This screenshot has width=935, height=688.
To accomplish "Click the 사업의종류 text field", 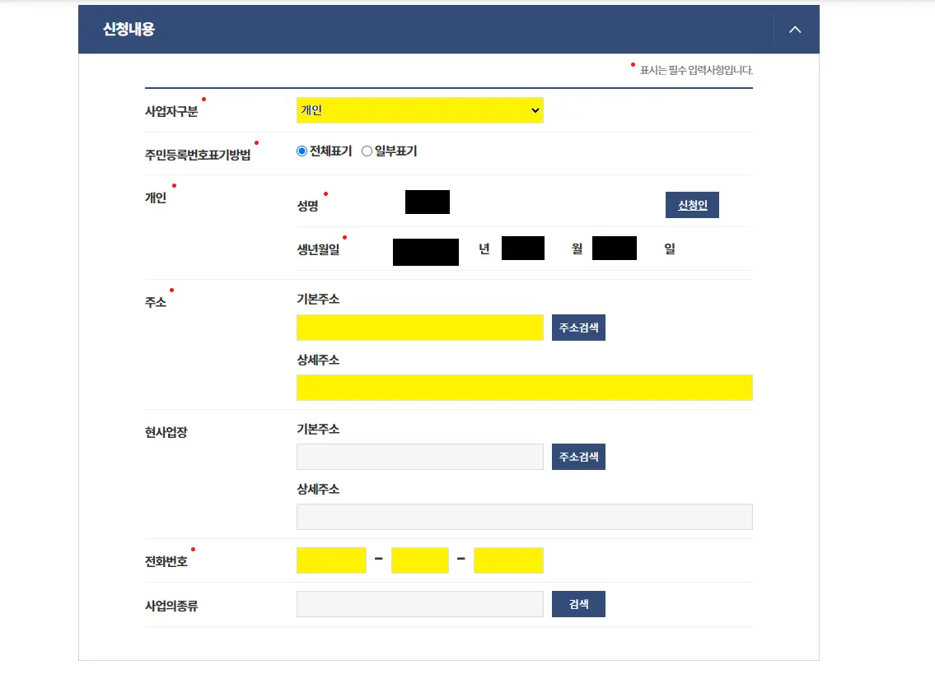I will [420, 603].
